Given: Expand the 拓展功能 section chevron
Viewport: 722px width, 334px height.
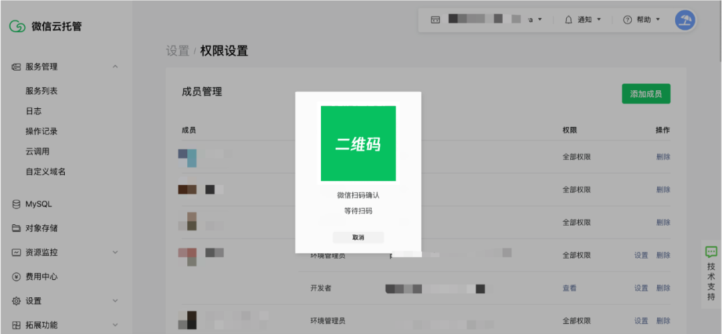Looking at the screenshot, I should (115, 325).
